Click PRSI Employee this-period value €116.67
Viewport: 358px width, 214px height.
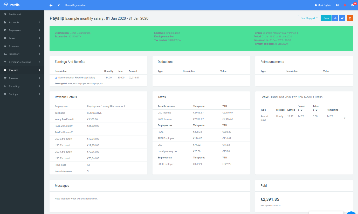click(x=197, y=138)
